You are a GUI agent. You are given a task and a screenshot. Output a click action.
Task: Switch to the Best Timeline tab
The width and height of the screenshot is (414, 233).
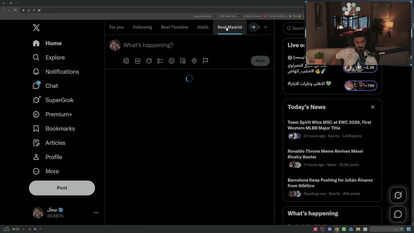(174, 27)
